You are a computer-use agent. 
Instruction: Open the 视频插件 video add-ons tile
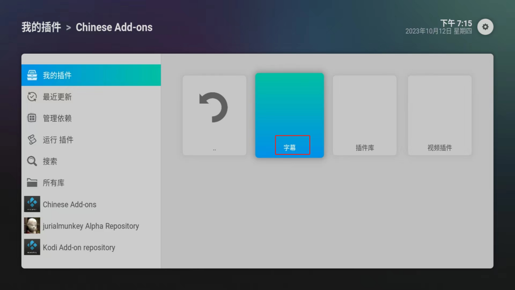pyautogui.click(x=439, y=115)
